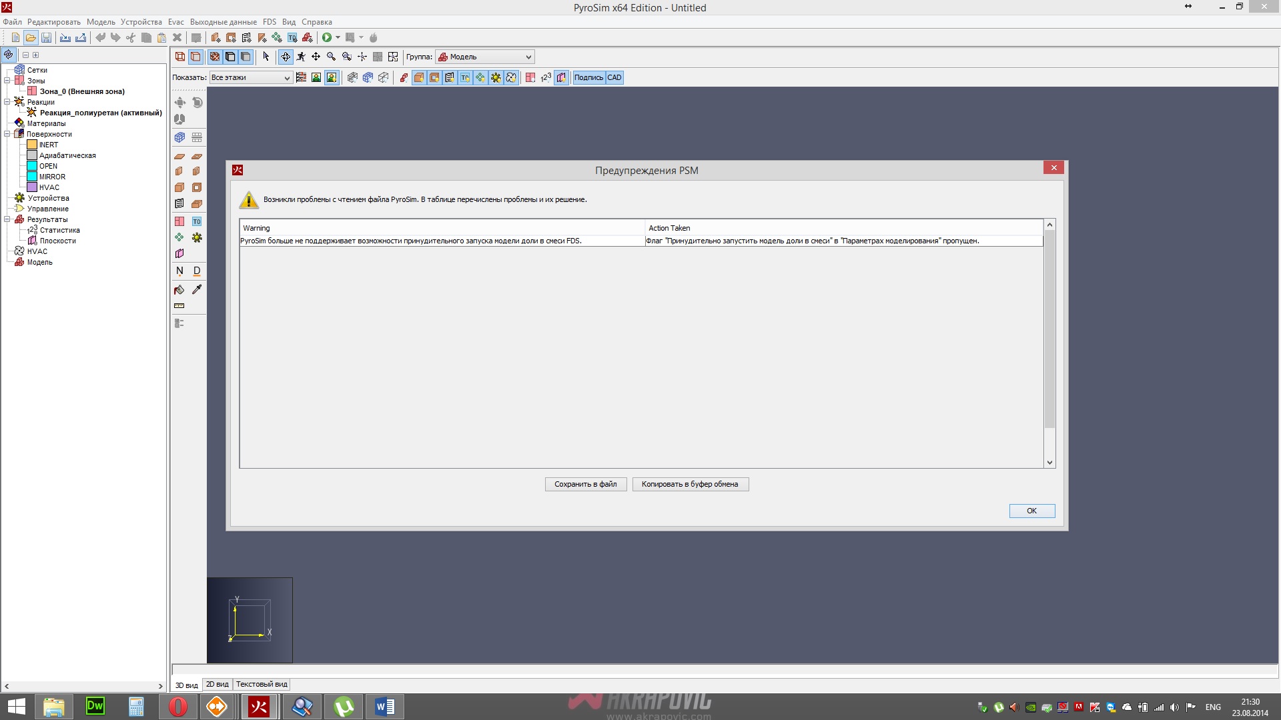Switch to the 2D вид tab

pos(218,685)
